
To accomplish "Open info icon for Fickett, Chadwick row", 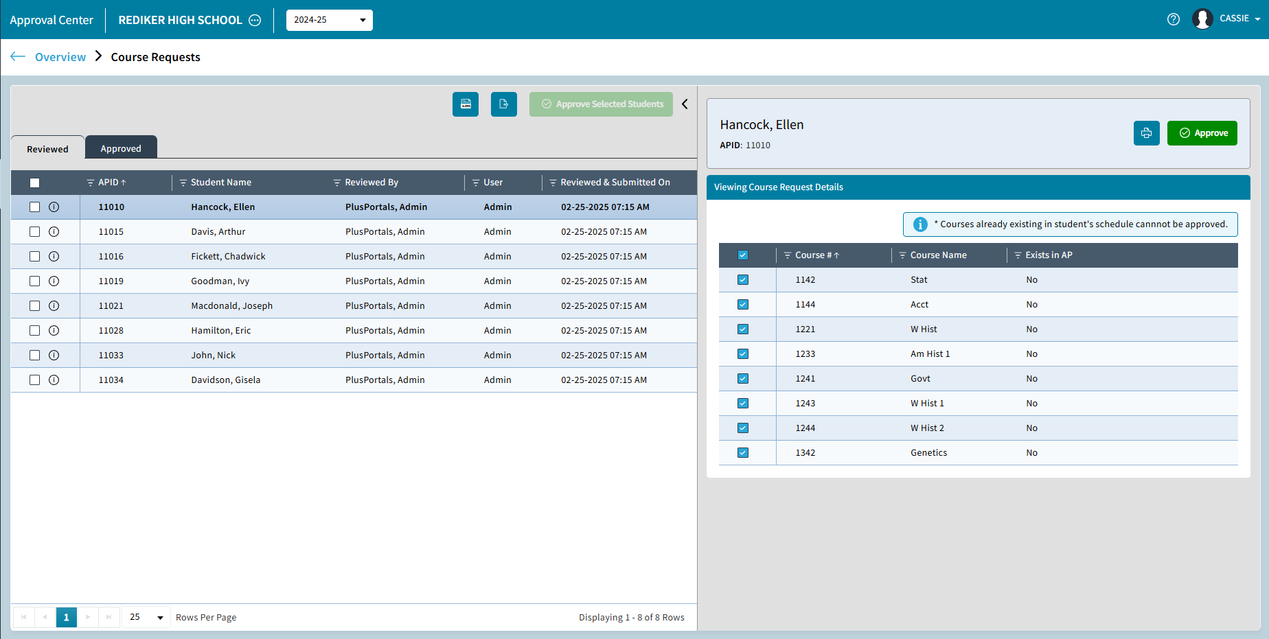I will point(54,256).
